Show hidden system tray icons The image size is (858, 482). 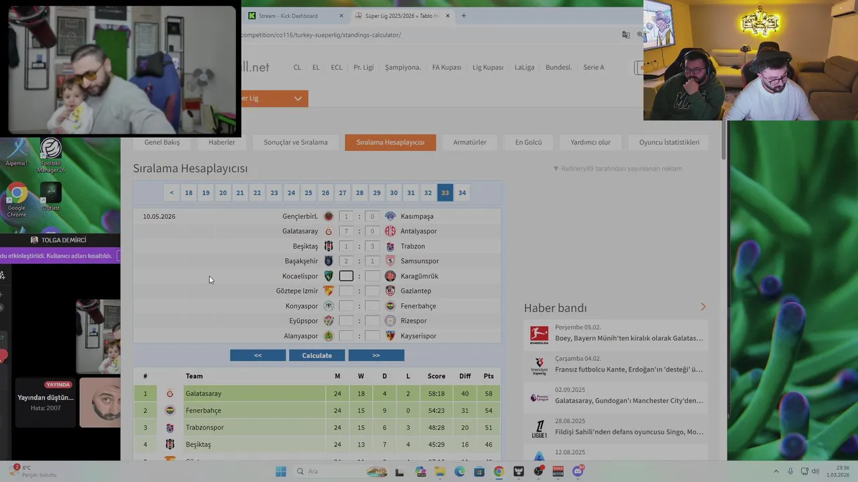776,471
